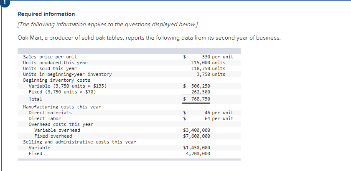Click the '115,000 units' value
Screen dimensions: 351x171
pos(208,63)
